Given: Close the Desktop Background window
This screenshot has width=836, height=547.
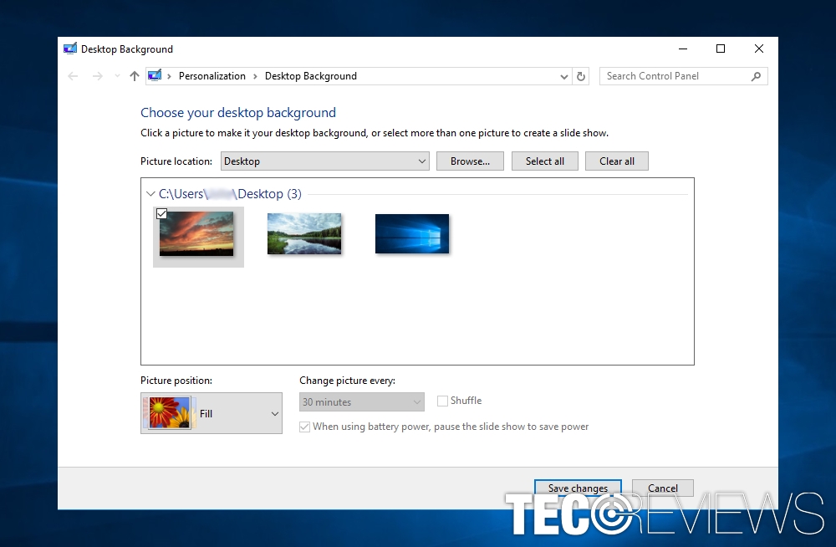Looking at the screenshot, I should (x=759, y=49).
